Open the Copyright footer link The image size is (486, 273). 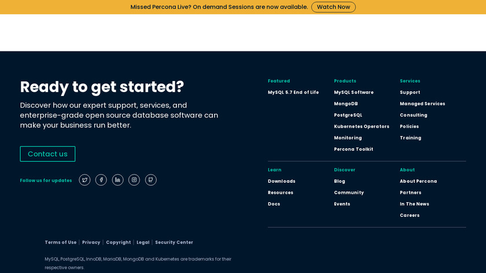tap(119, 242)
